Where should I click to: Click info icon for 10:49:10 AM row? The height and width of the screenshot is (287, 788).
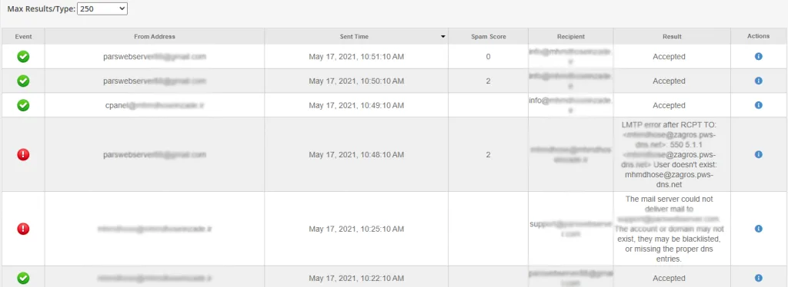[758, 105]
